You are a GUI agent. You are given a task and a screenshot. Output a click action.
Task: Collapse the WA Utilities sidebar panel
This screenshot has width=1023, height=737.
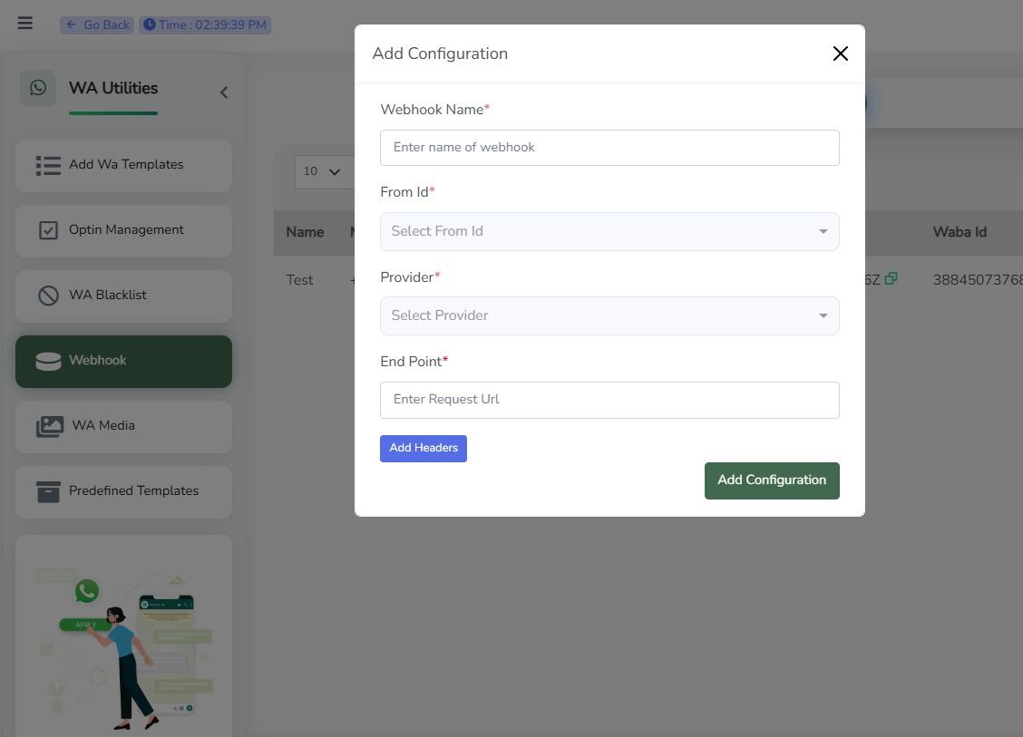tap(223, 92)
